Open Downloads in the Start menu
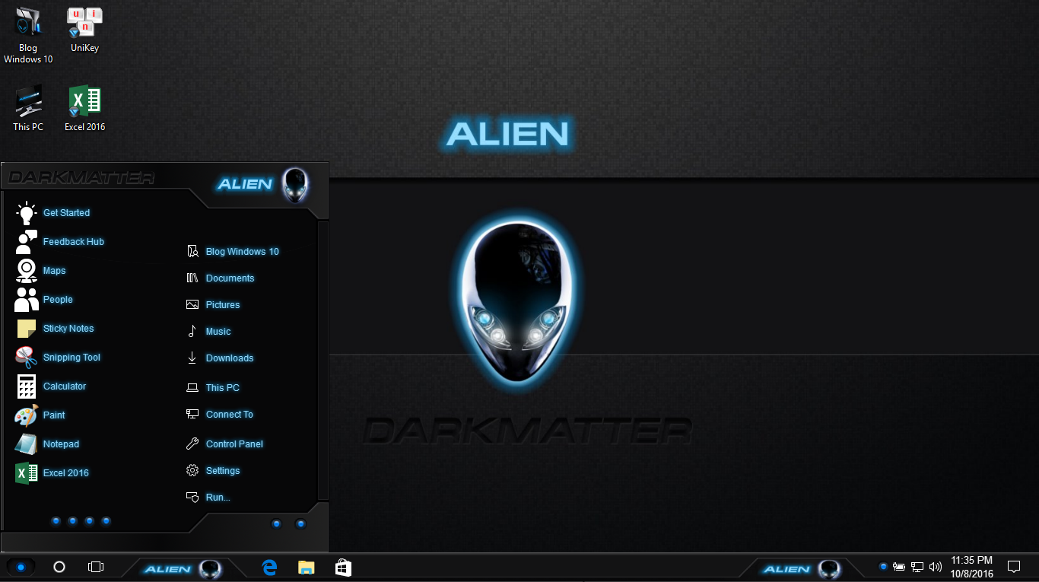The image size is (1039, 582). click(x=220, y=358)
